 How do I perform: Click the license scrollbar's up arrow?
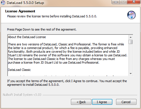(x=131, y=37)
